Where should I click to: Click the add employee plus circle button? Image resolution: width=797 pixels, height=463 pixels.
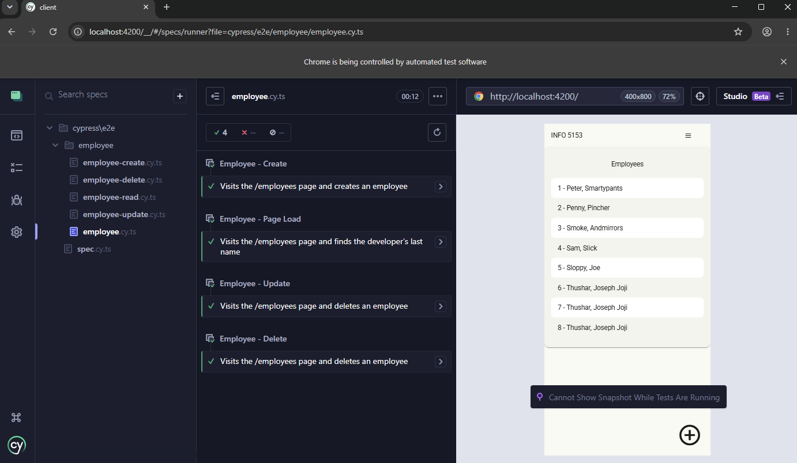pos(690,435)
